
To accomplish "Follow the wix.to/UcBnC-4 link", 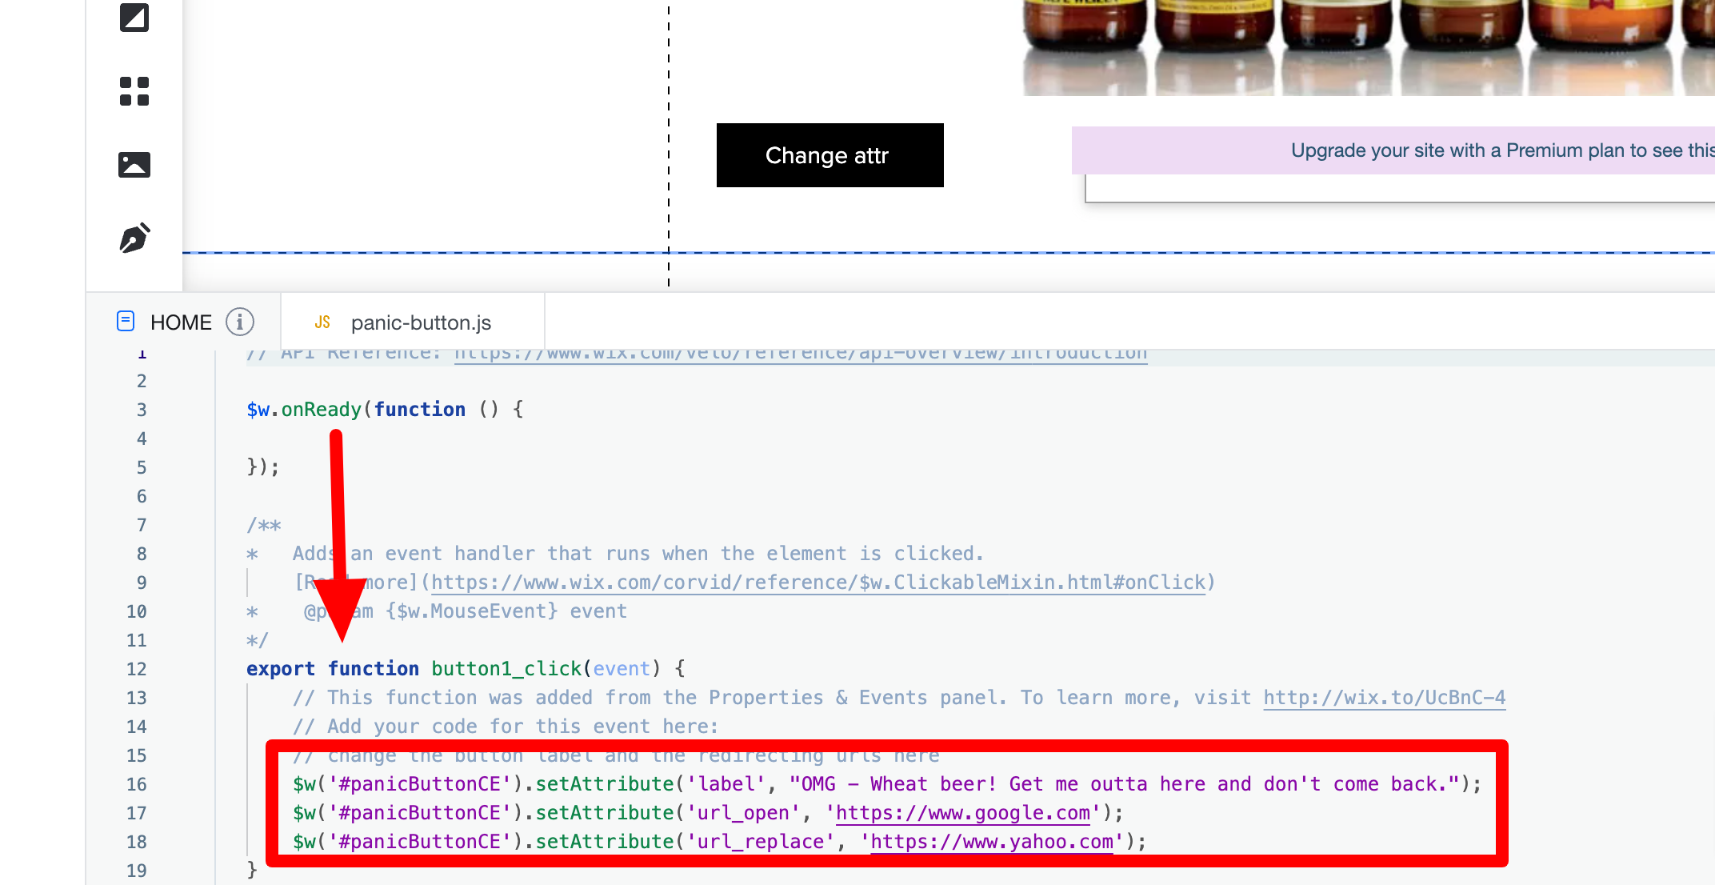I will point(1384,698).
